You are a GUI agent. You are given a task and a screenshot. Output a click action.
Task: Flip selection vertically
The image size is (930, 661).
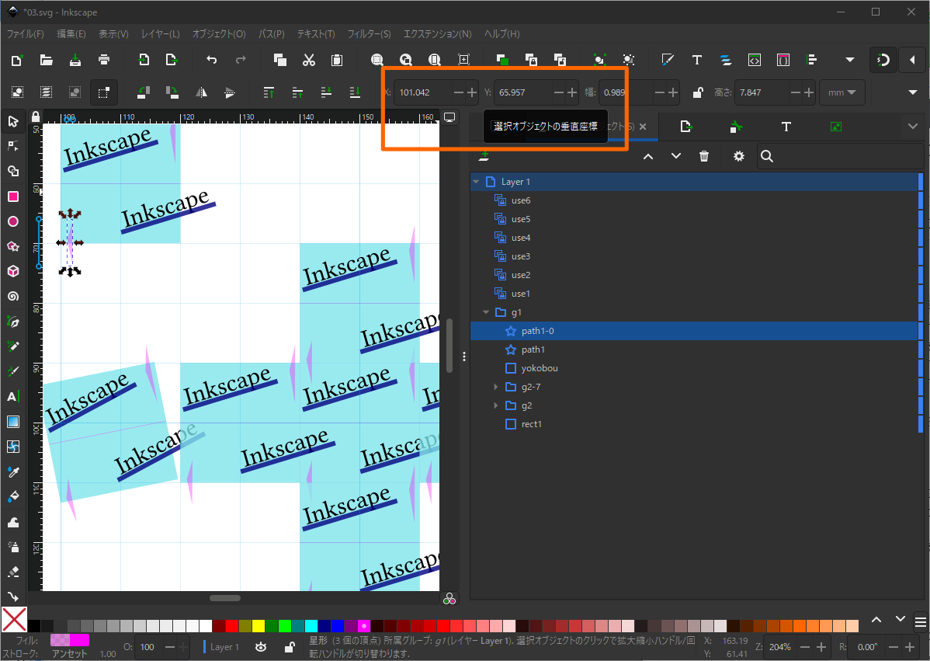tap(230, 92)
